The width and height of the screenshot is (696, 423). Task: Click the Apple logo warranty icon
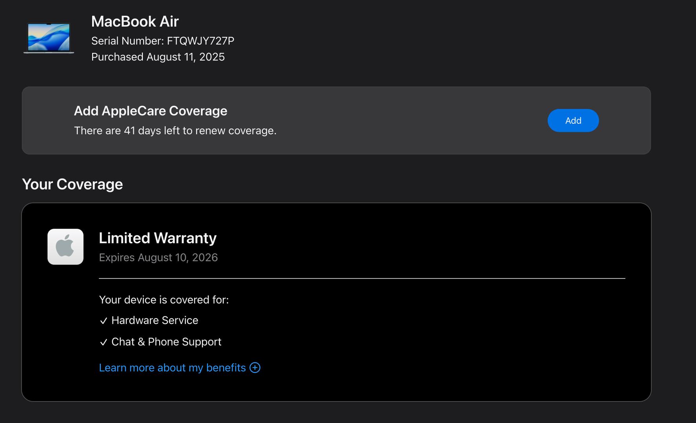[65, 247]
